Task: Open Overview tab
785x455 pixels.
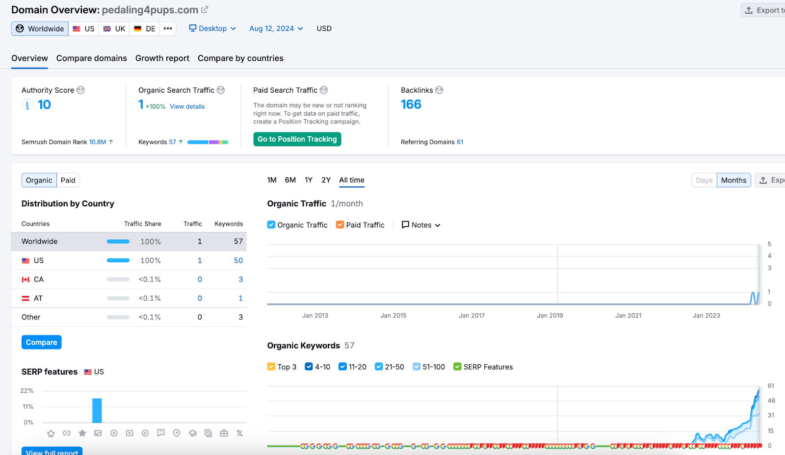Action: 29,58
